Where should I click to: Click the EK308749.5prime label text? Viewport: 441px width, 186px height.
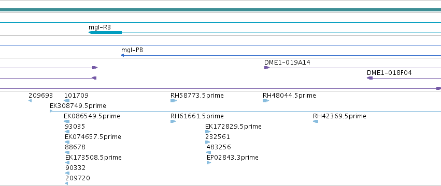tap(78, 106)
